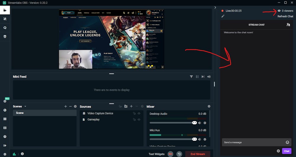Click the Send a message field
Screen dimensions: 296x157
coord(257,142)
